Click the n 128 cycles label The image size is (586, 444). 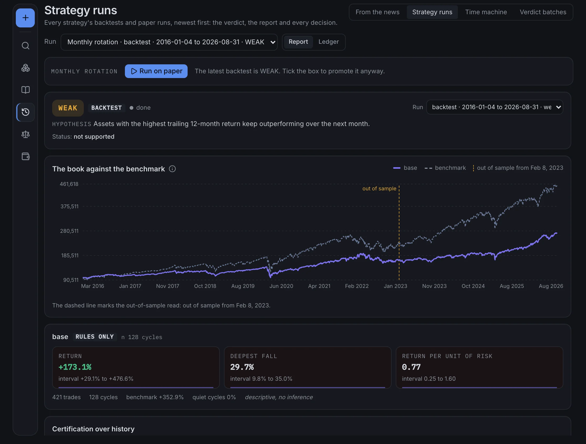point(142,337)
